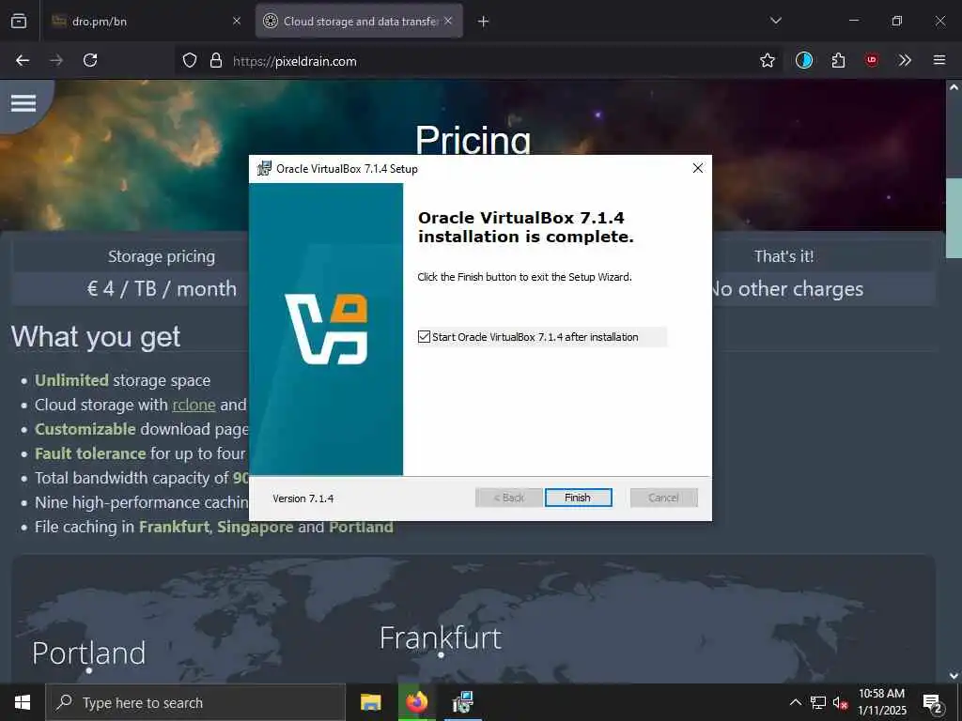Open the tracking protection shield icon
The image size is (962, 721).
[190, 61]
